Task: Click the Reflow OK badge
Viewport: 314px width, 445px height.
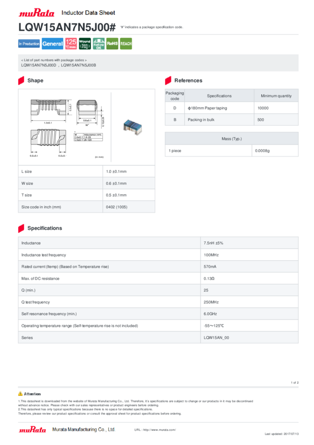Action: 99,43
